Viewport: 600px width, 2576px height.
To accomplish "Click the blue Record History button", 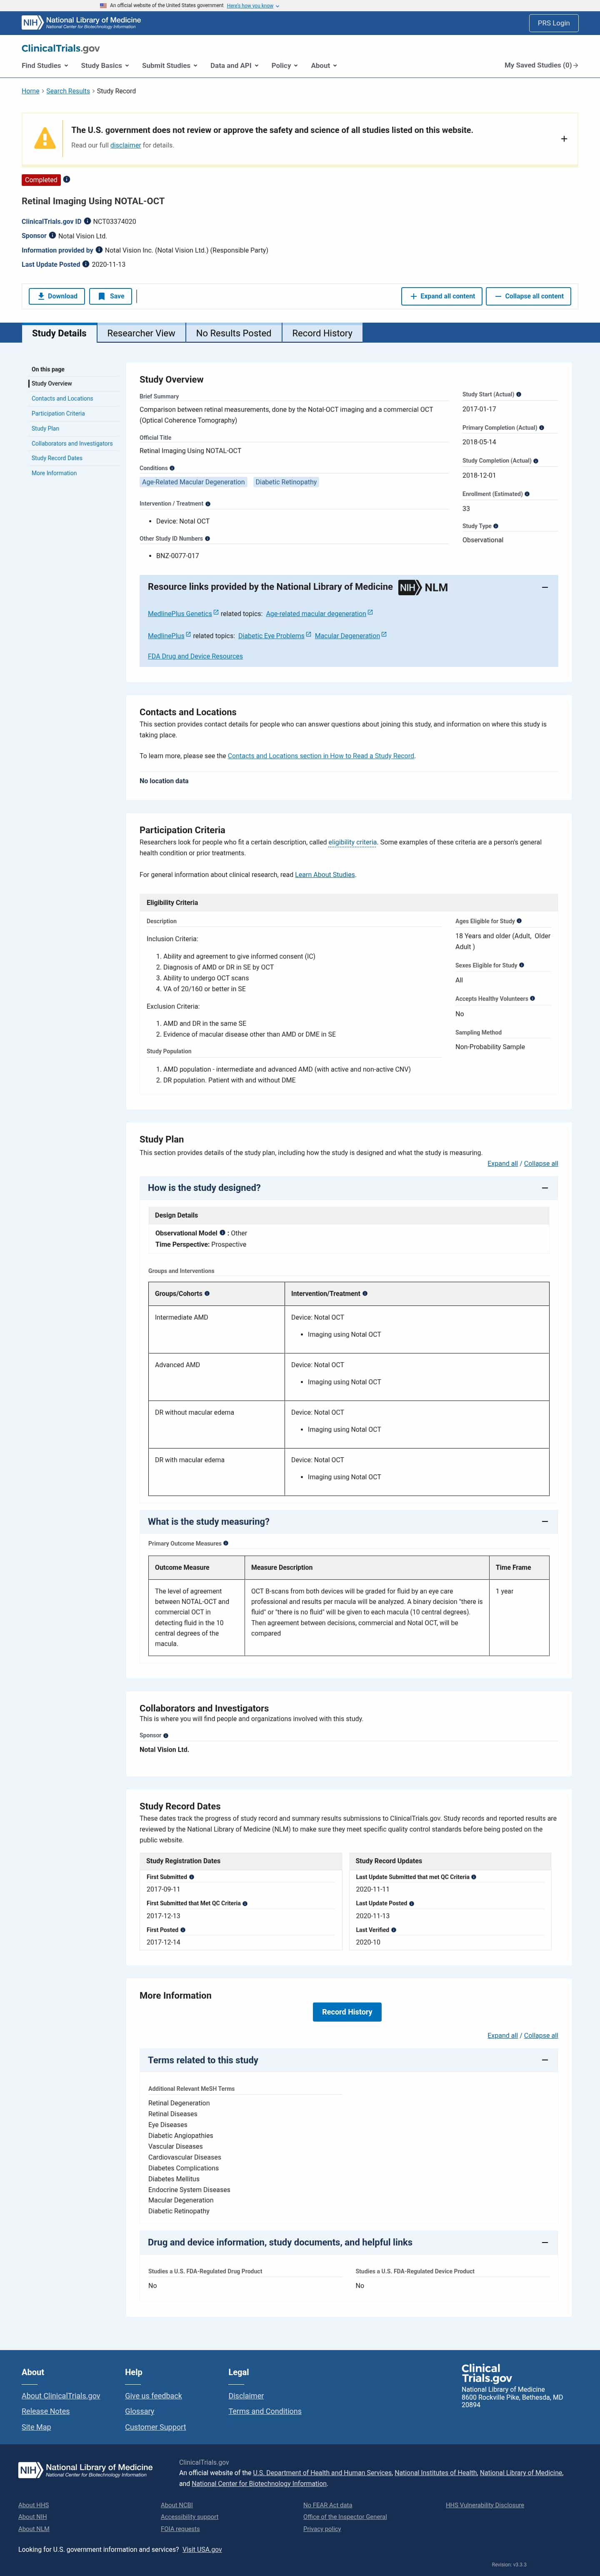I will [x=347, y=2012].
